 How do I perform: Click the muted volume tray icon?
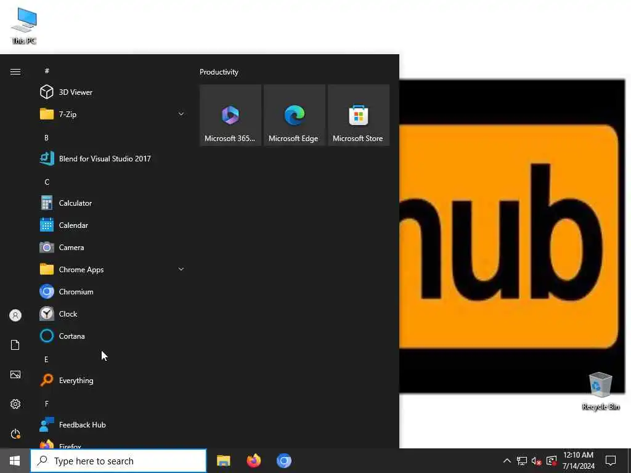point(537,461)
